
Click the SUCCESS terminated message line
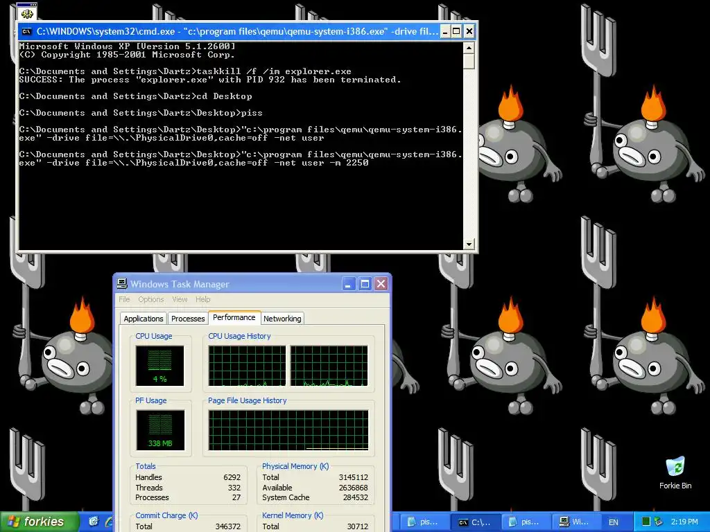[x=210, y=80]
